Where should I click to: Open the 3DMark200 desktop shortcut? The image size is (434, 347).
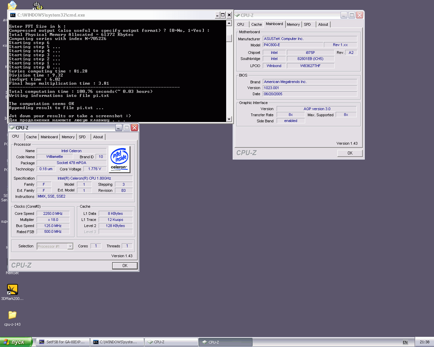12,292
